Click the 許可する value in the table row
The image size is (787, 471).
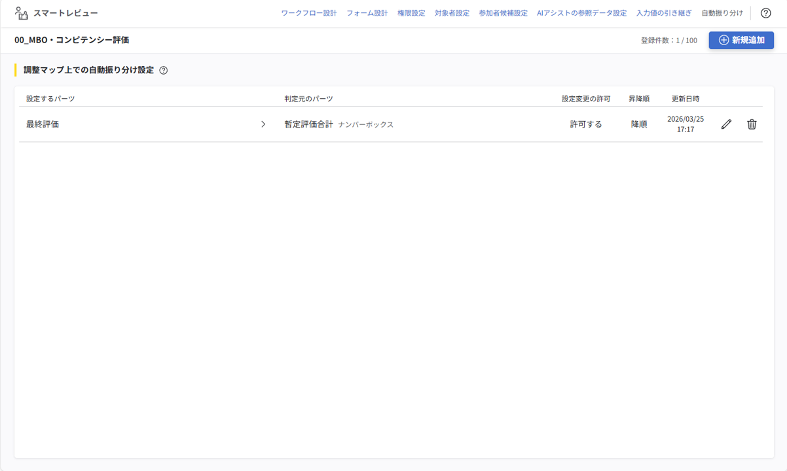pos(585,124)
